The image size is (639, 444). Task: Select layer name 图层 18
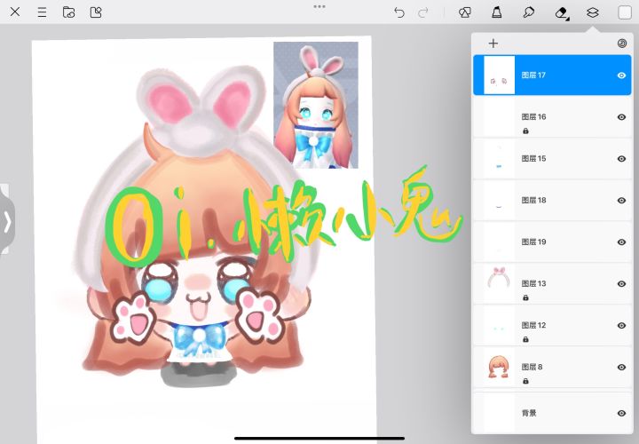tap(533, 200)
